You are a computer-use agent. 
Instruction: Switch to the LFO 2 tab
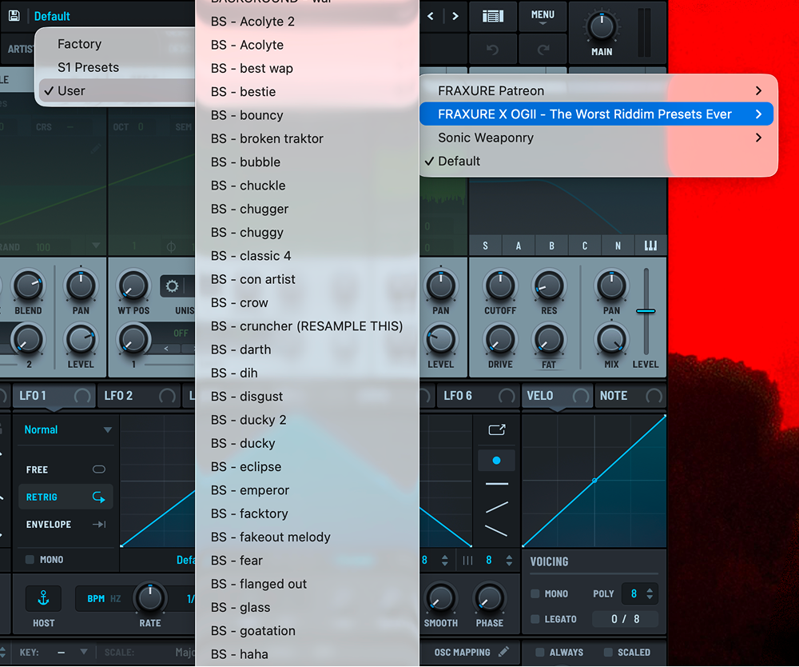[x=138, y=396]
